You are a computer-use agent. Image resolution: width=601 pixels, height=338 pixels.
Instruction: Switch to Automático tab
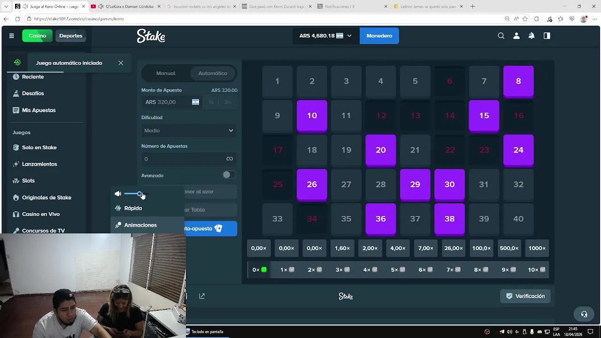pos(213,73)
